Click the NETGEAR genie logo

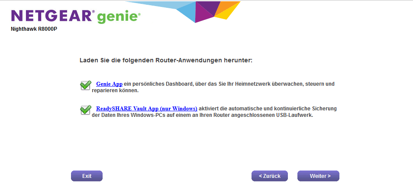click(x=76, y=16)
